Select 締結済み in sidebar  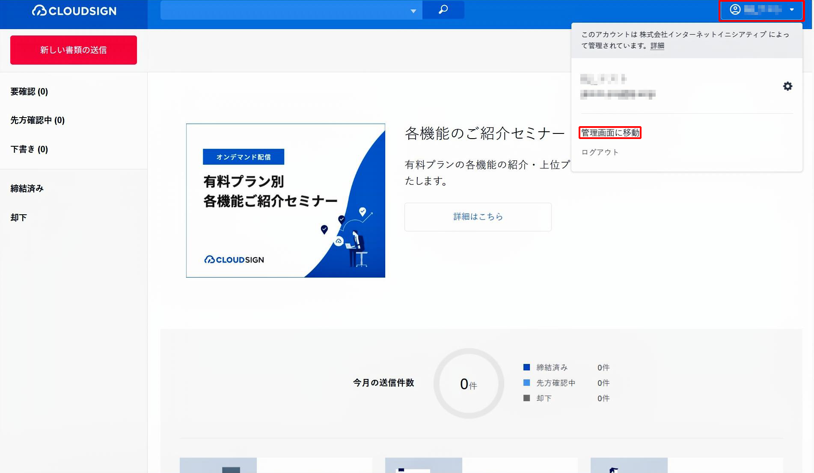tap(27, 189)
